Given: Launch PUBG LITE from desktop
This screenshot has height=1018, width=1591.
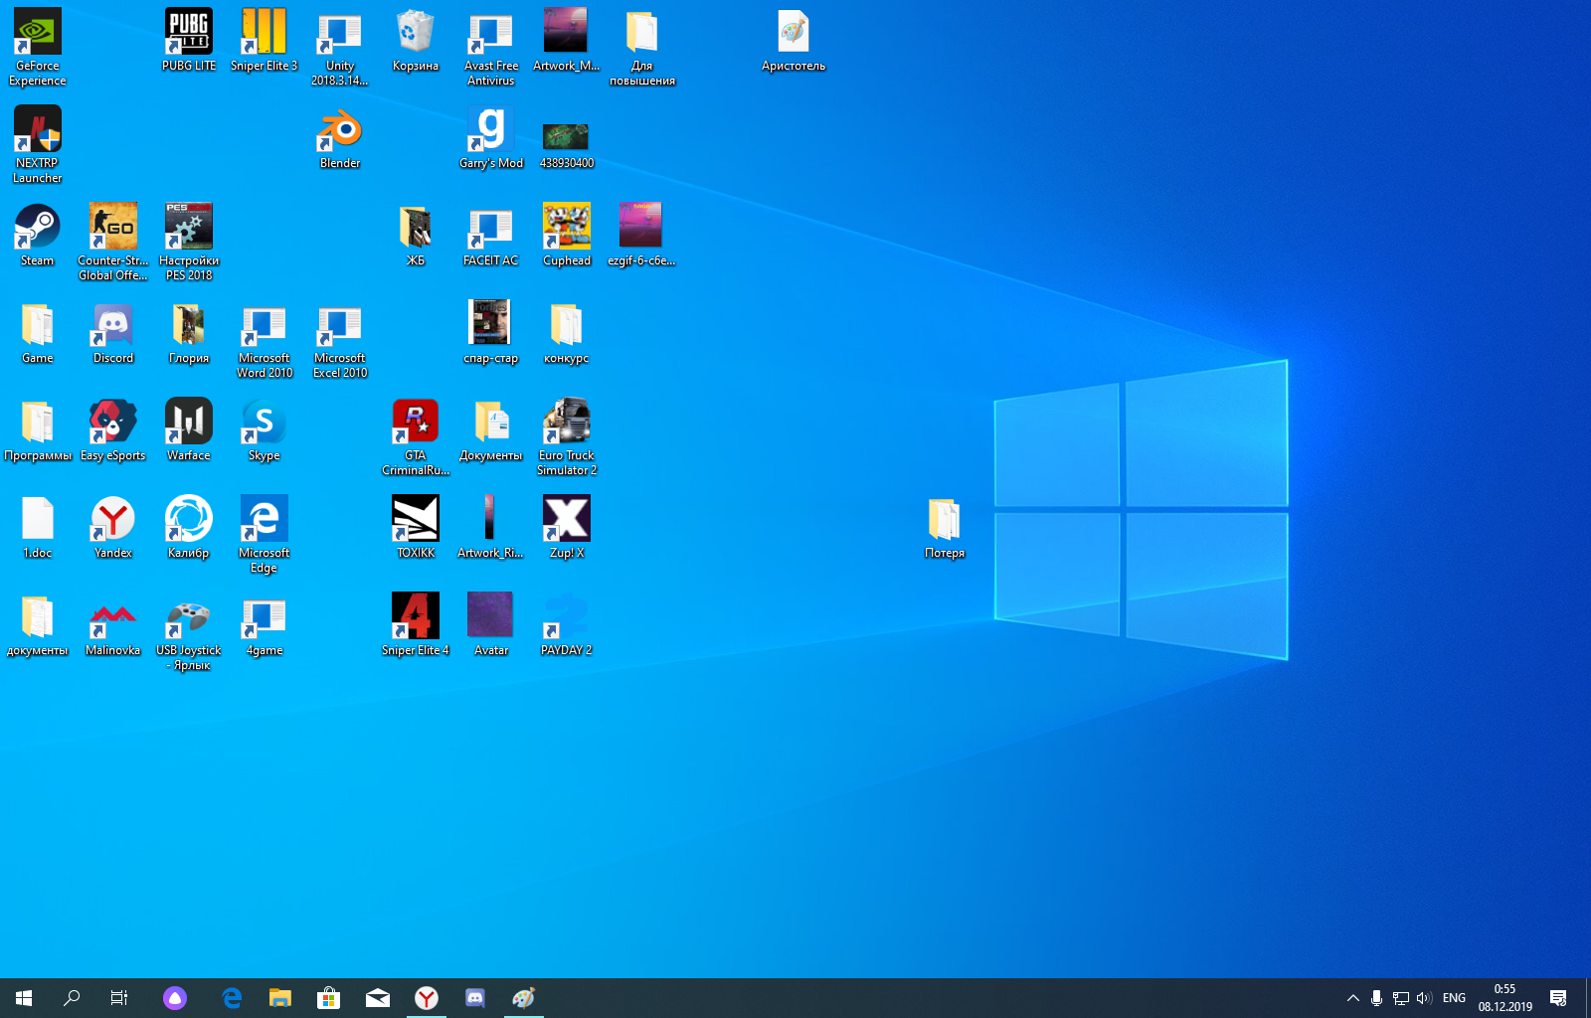Looking at the screenshot, I should (189, 40).
